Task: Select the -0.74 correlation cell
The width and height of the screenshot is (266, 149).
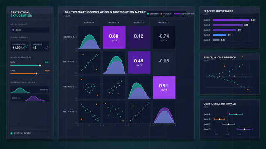Action: (x=164, y=38)
